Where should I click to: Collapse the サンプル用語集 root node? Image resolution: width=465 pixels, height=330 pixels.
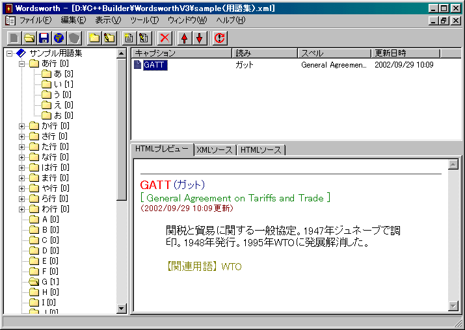tap(9, 53)
